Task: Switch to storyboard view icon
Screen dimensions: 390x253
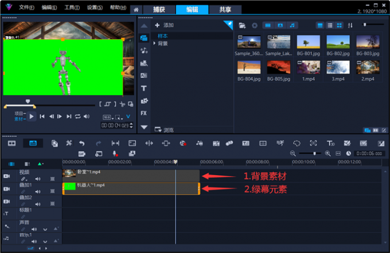Action: pyautogui.click(x=11, y=143)
